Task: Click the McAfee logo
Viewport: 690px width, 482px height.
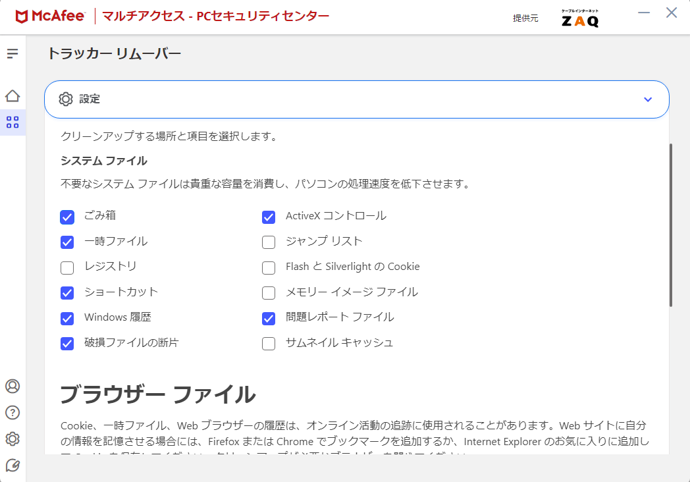Action: pyautogui.click(x=50, y=16)
